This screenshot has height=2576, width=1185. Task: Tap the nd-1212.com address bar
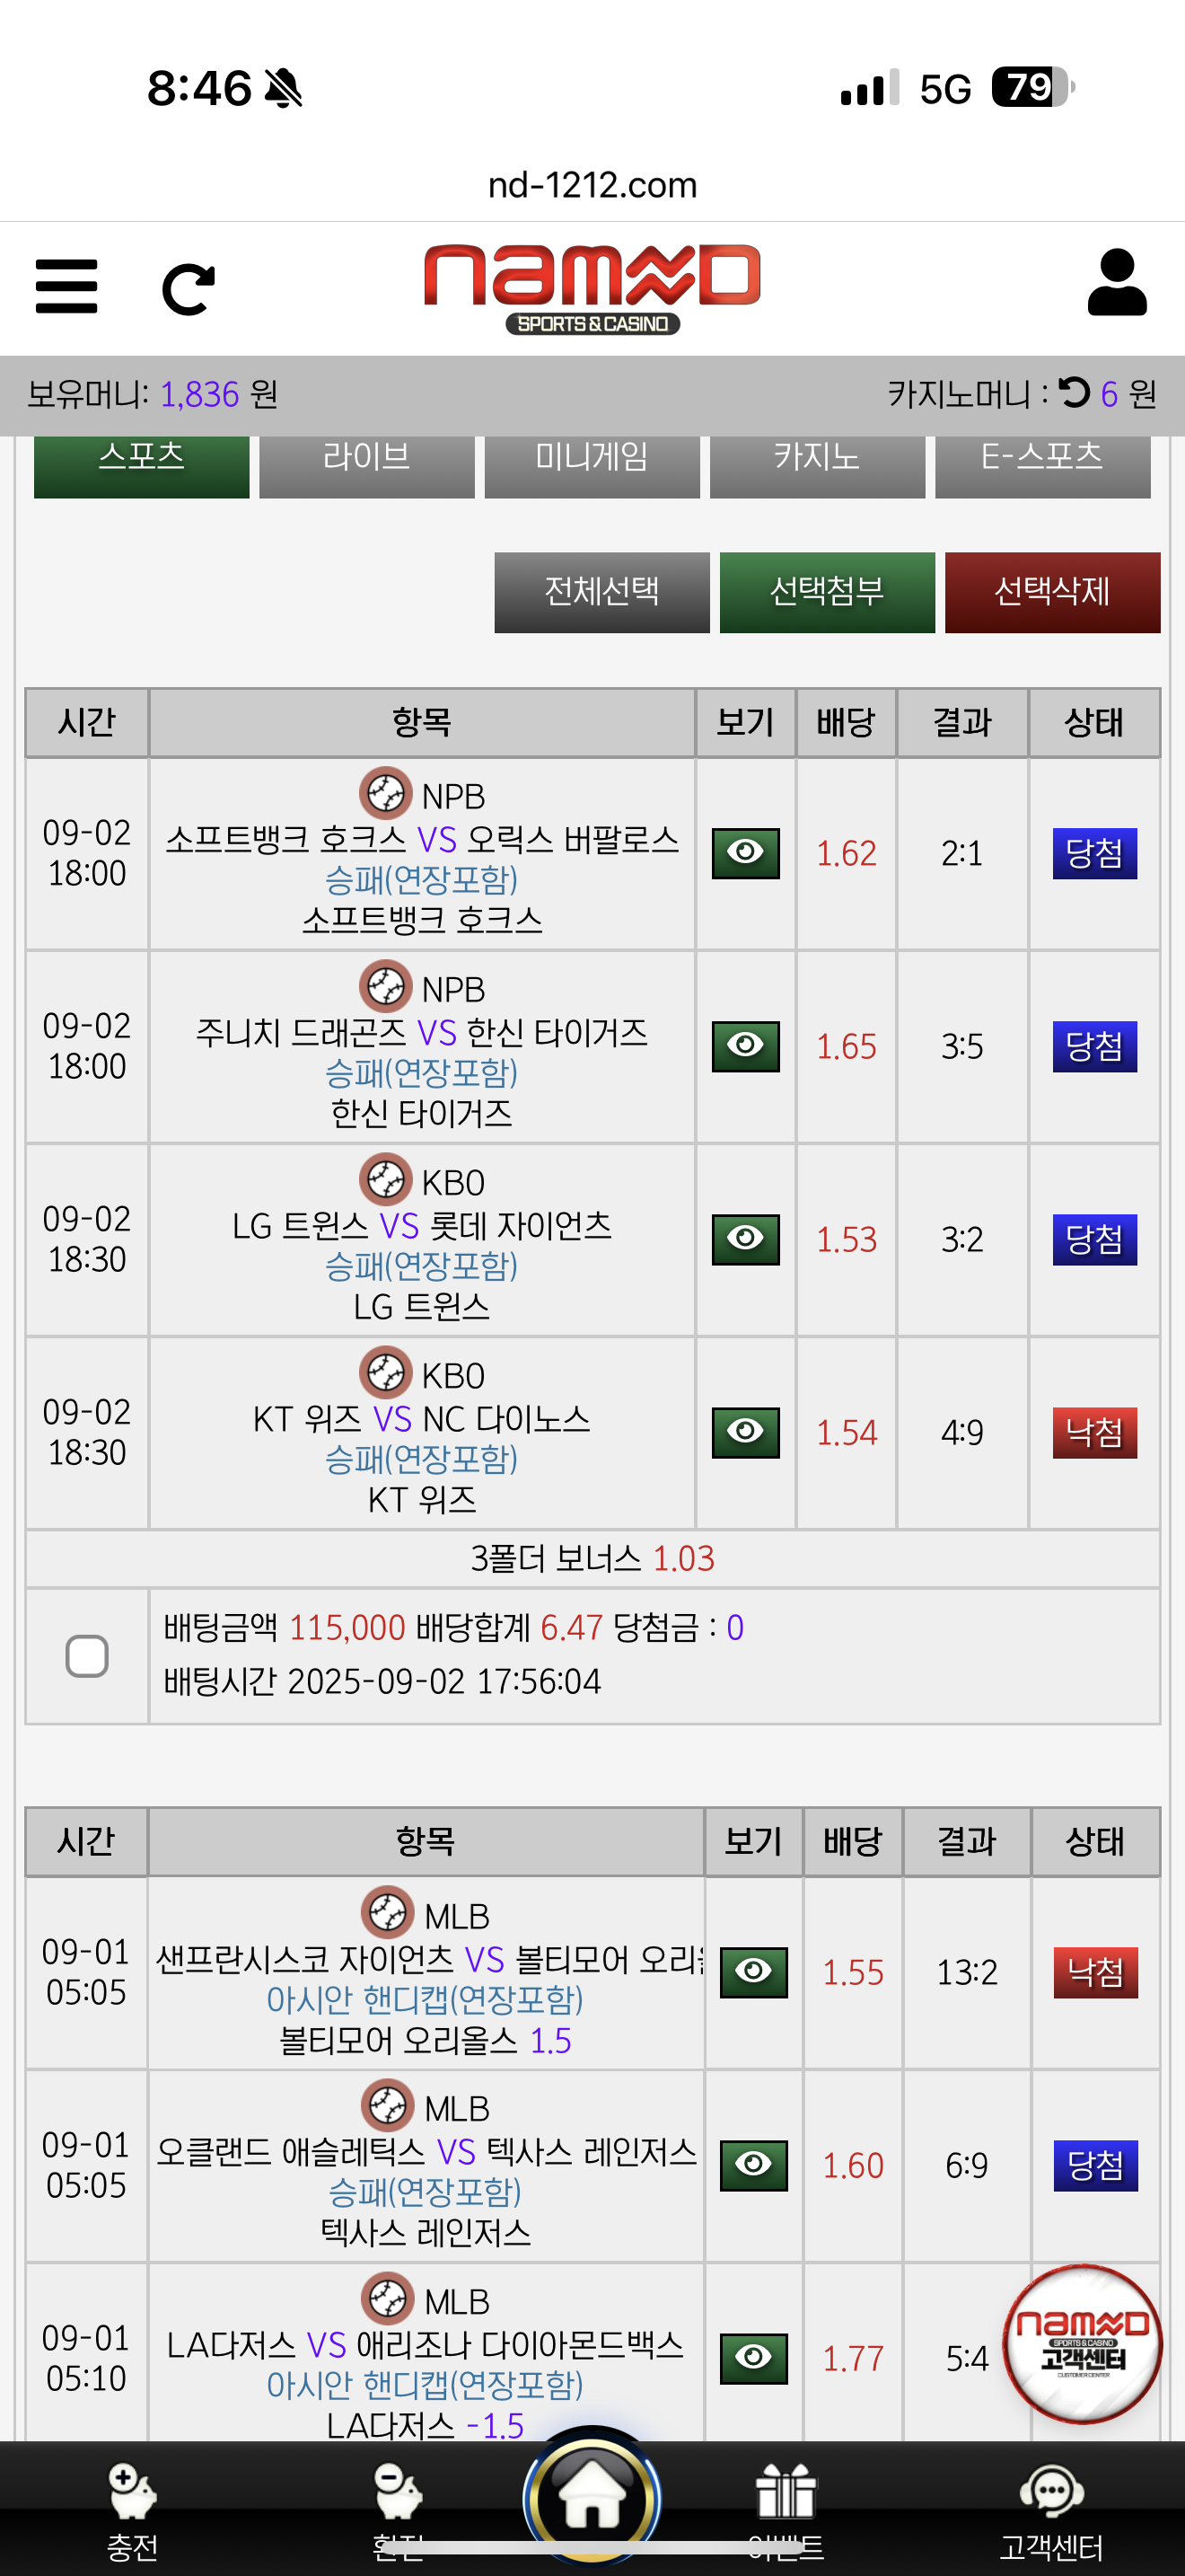pyautogui.click(x=592, y=185)
